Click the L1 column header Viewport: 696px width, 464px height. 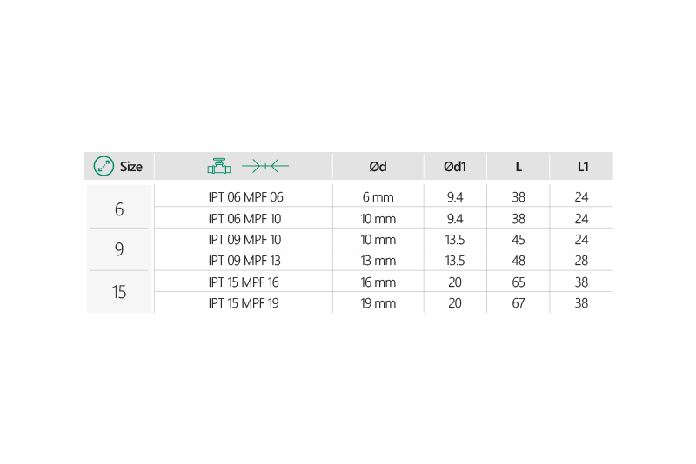click(x=582, y=166)
